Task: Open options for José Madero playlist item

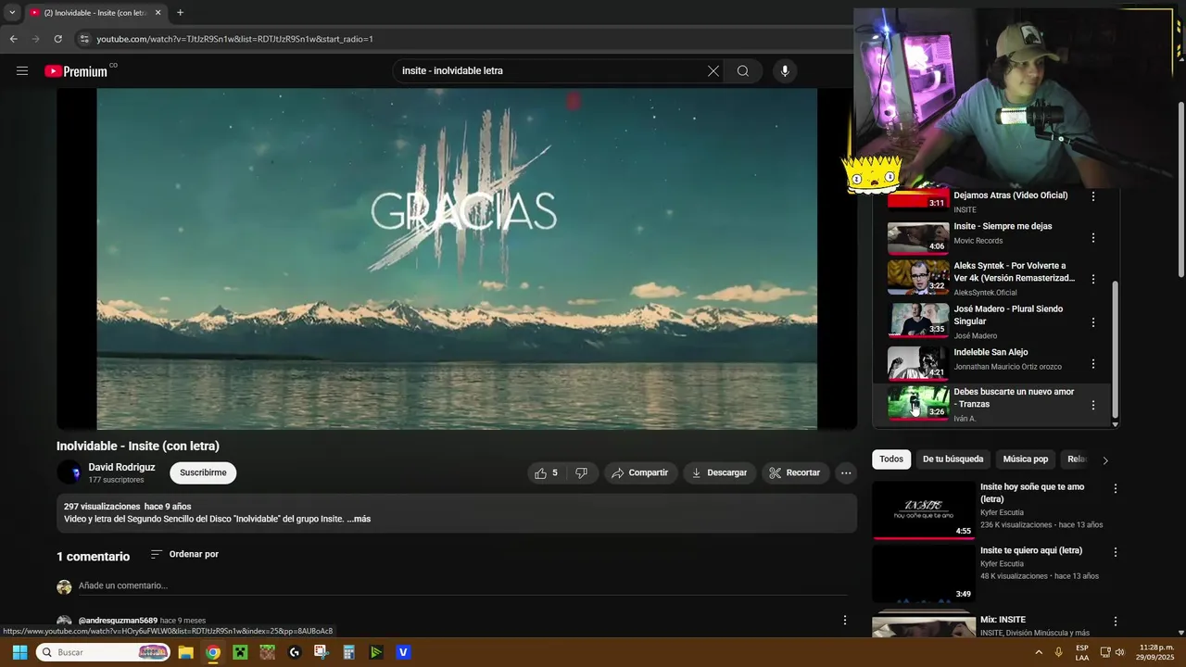Action: (1093, 322)
